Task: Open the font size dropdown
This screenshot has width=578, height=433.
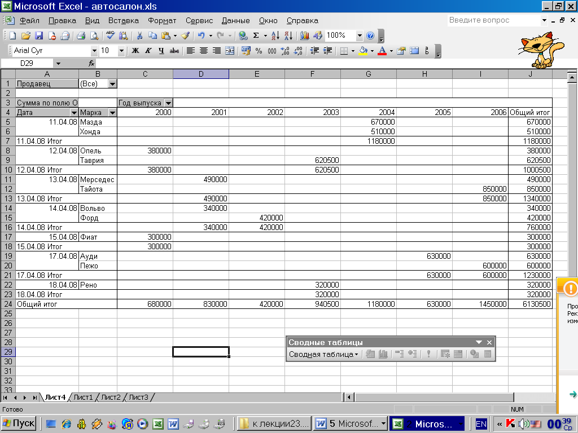Action: 121,51
